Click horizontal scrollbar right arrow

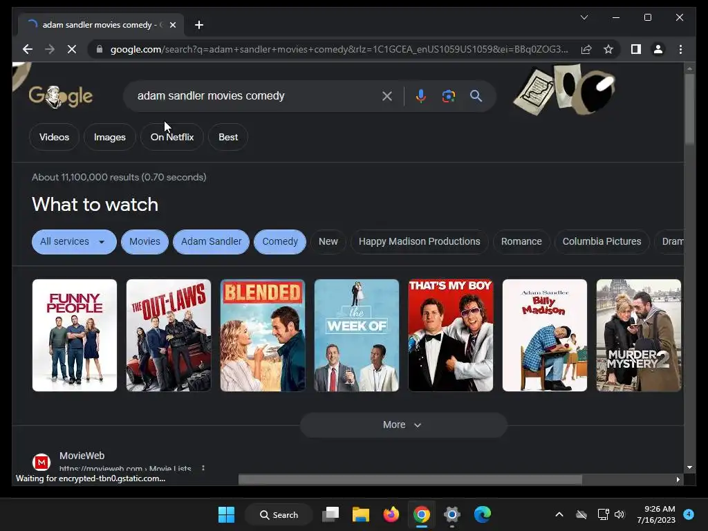(x=678, y=480)
